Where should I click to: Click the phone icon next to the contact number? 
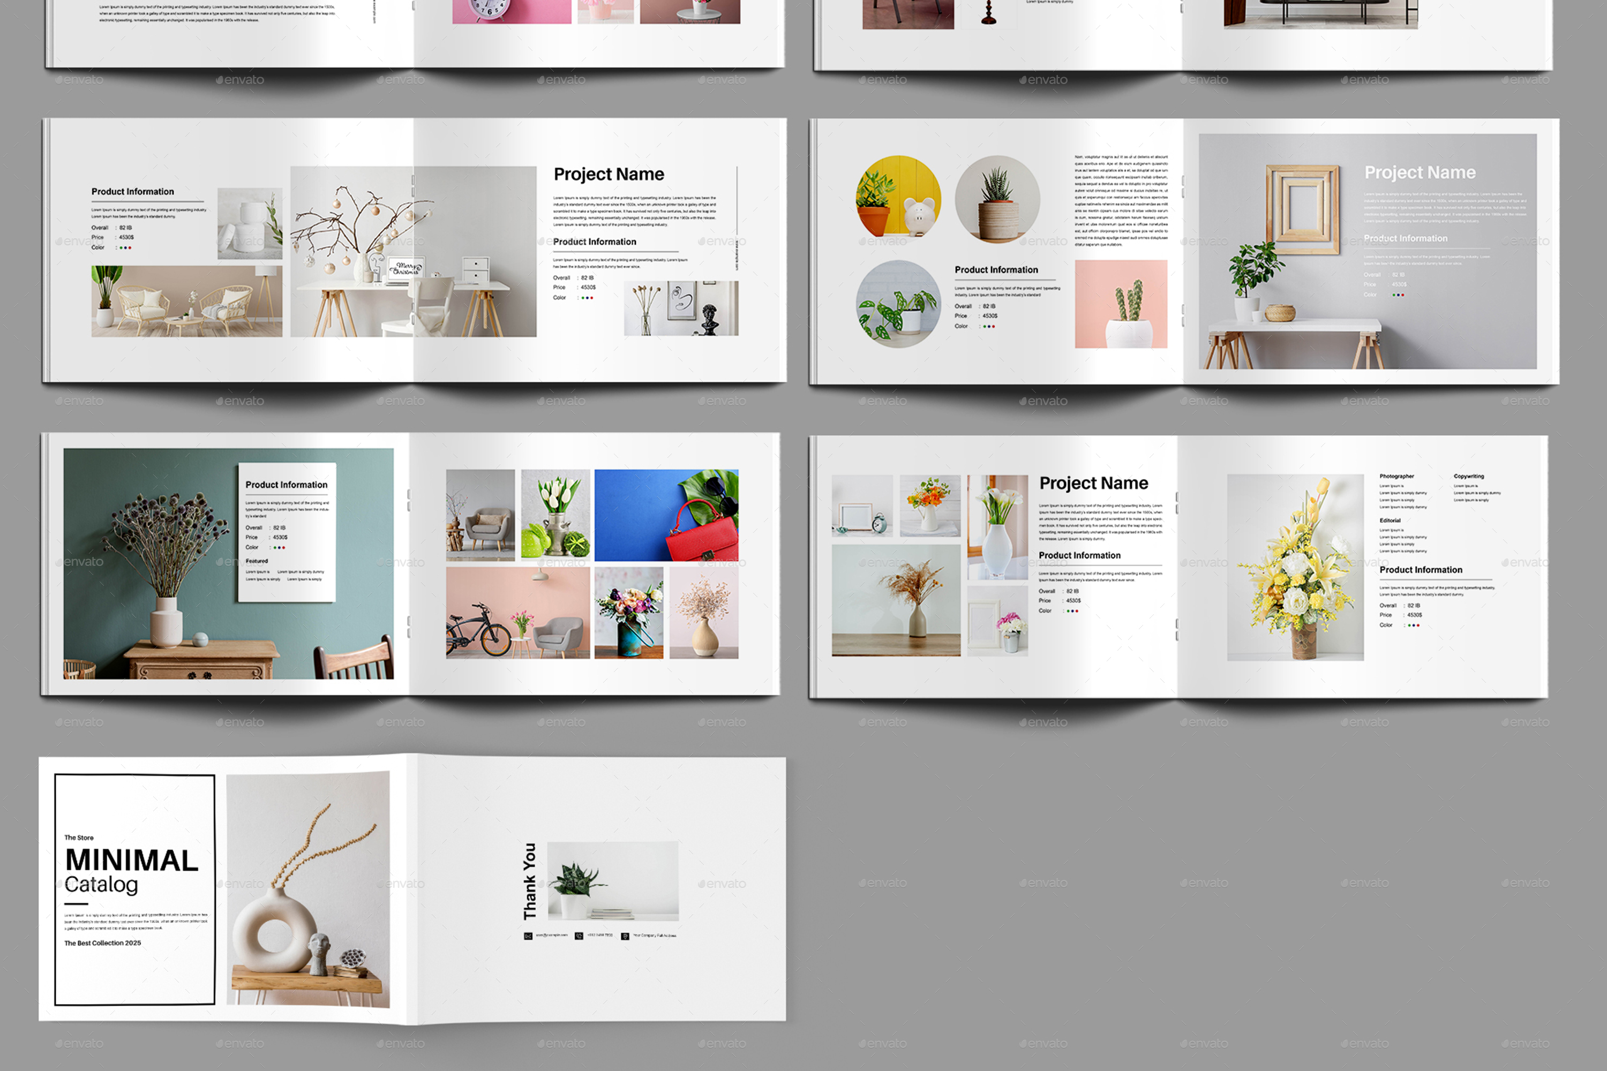click(580, 937)
